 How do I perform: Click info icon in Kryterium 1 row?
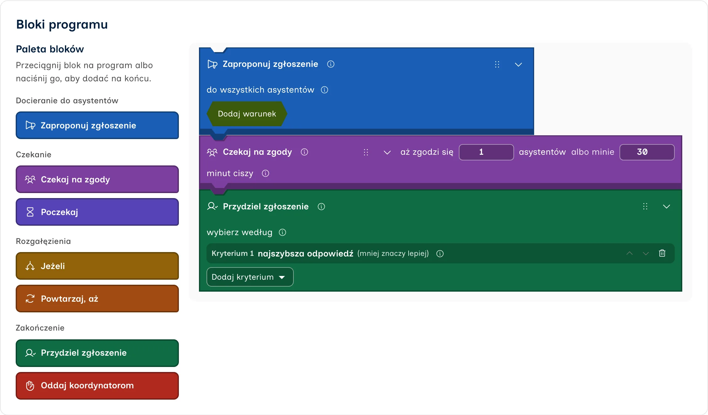440,254
